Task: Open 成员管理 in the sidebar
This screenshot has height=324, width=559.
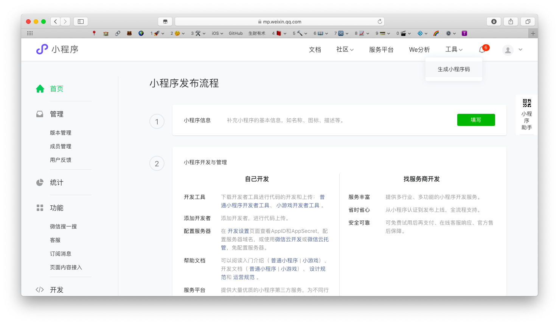Action: tap(61, 146)
